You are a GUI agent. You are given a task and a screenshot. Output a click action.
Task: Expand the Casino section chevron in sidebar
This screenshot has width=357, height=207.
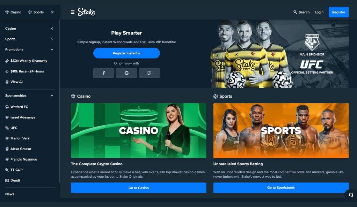coord(52,29)
